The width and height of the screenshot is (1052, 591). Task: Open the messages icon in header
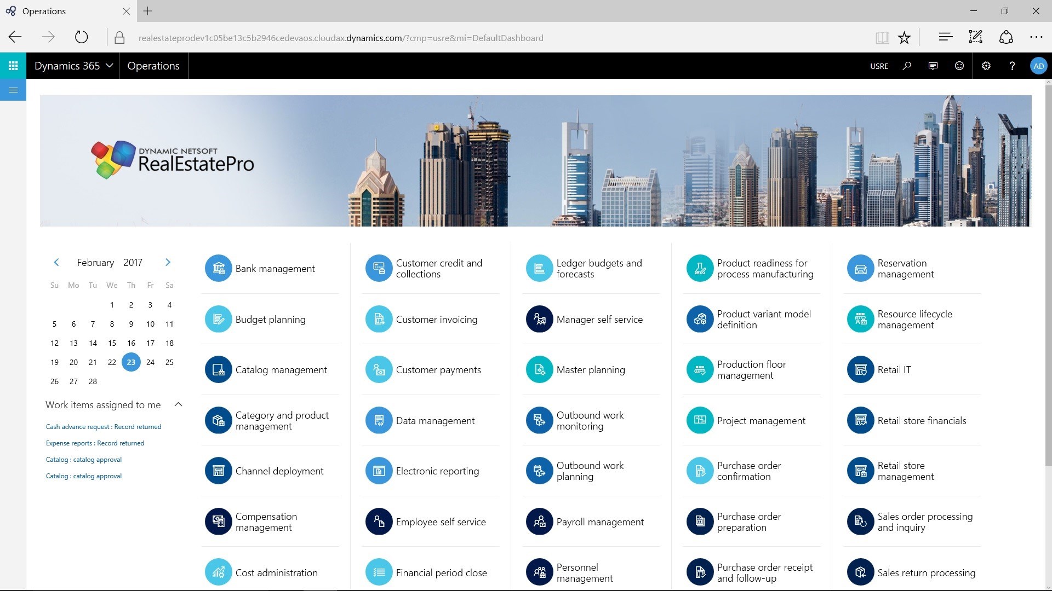coord(933,66)
